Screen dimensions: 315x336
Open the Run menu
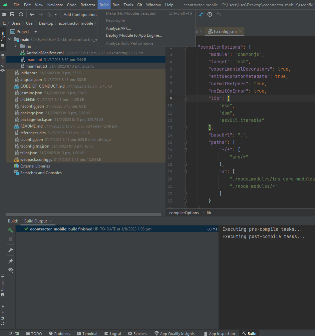(x=116, y=5)
